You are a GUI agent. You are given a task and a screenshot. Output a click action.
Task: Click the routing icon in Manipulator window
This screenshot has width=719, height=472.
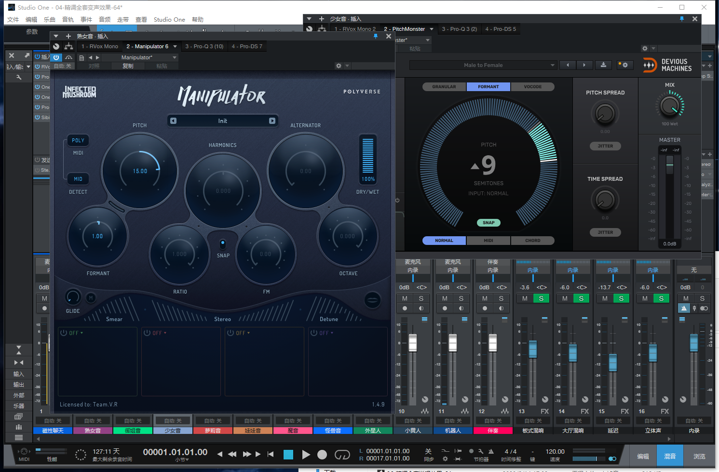pos(69,46)
